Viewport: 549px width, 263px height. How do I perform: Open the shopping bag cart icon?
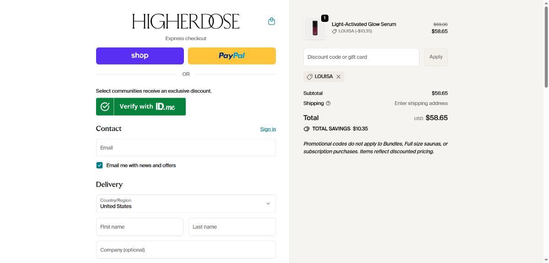tap(271, 21)
